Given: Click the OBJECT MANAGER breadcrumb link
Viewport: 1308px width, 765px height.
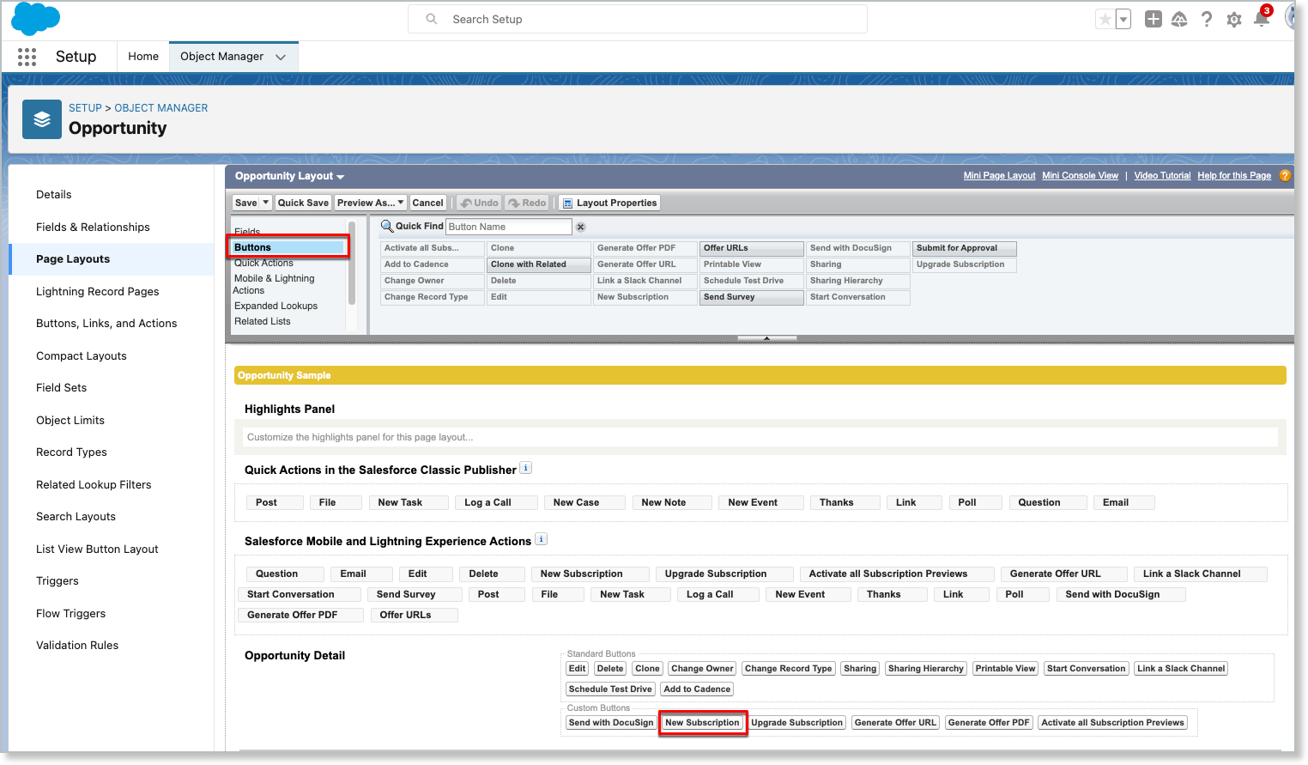Looking at the screenshot, I should (x=161, y=108).
